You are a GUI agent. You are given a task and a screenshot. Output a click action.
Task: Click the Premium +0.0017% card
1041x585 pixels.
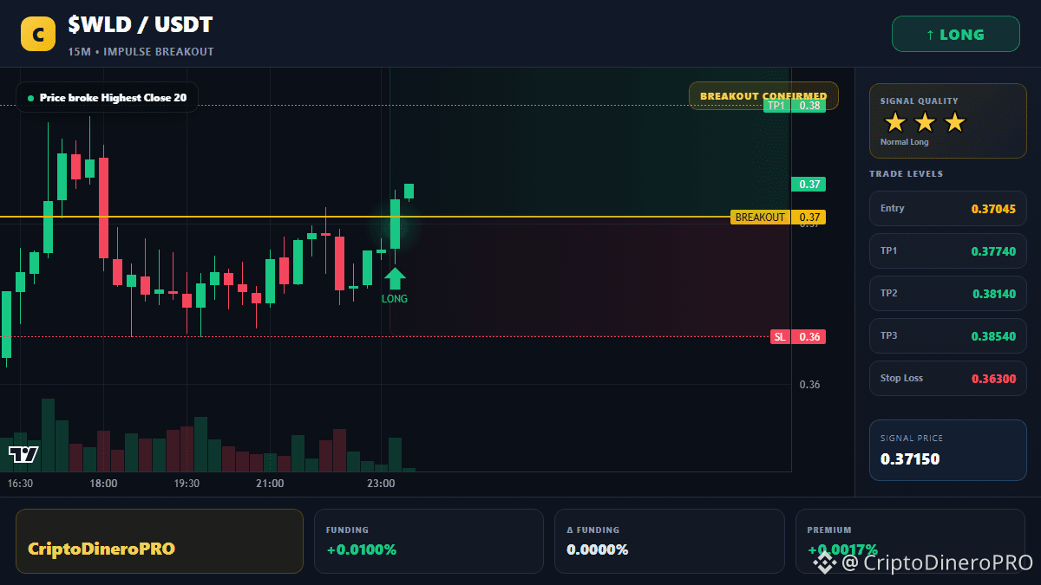(910, 542)
